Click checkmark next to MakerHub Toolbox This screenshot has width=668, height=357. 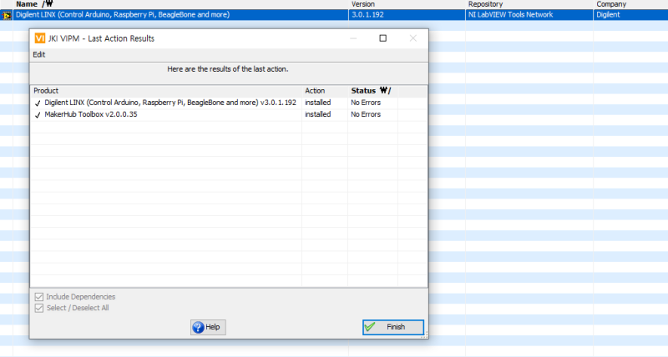(38, 115)
